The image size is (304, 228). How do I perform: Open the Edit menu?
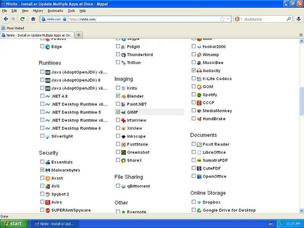pyautogui.click(x=14, y=11)
